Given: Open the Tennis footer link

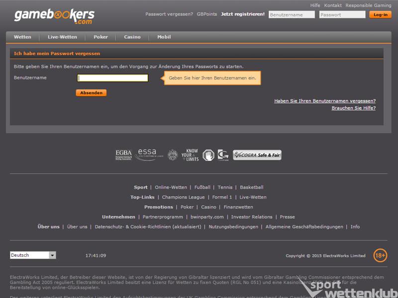Looking at the screenshot, I should (x=225, y=187).
